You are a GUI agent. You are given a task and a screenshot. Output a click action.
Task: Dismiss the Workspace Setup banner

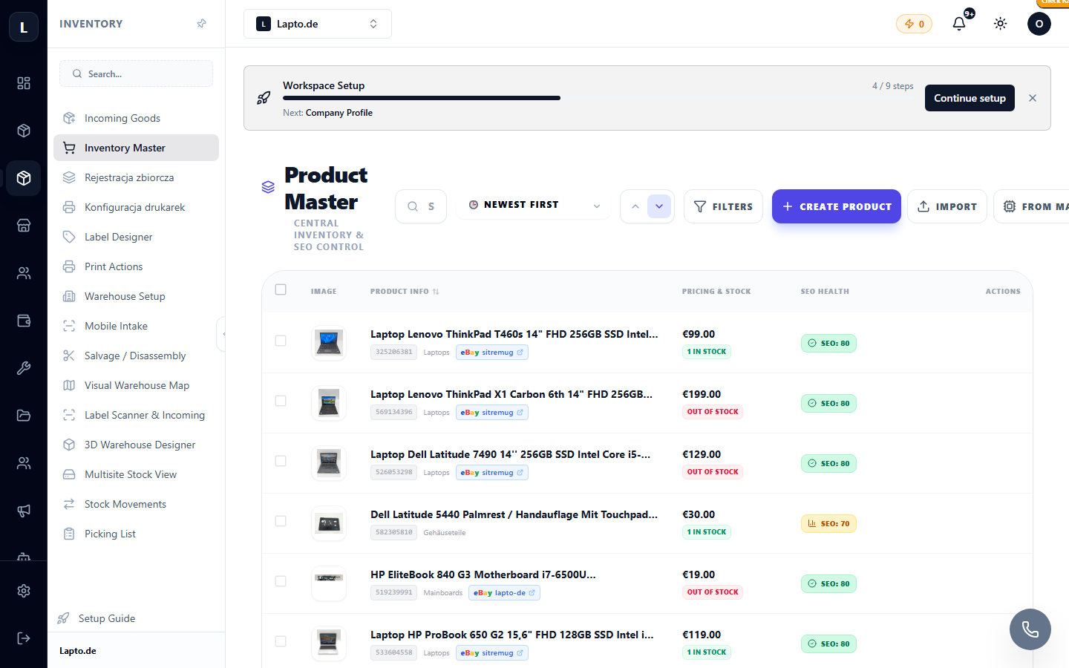click(1033, 98)
